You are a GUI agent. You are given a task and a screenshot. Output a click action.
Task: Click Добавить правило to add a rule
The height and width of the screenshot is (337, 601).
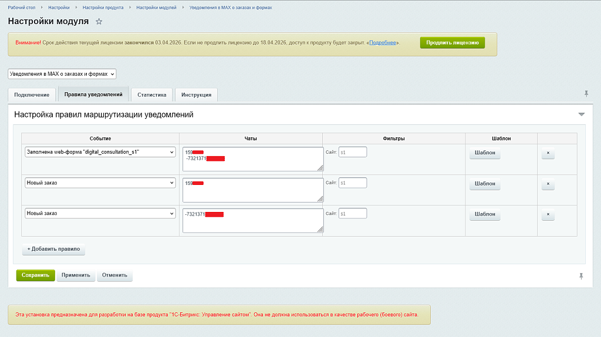click(x=53, y=249)
